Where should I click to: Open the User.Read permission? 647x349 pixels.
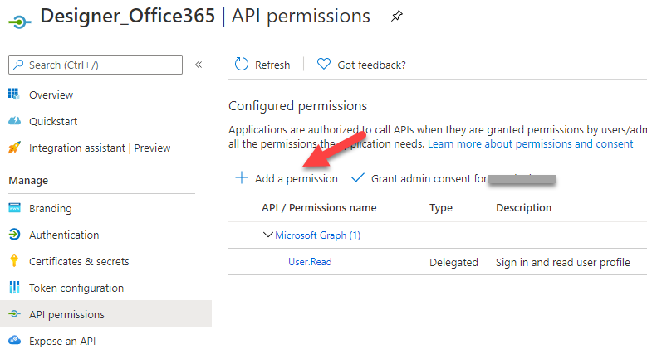[x=310, y=262]
